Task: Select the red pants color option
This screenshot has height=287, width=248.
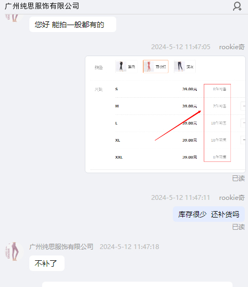Action: (x=156, y=66)
